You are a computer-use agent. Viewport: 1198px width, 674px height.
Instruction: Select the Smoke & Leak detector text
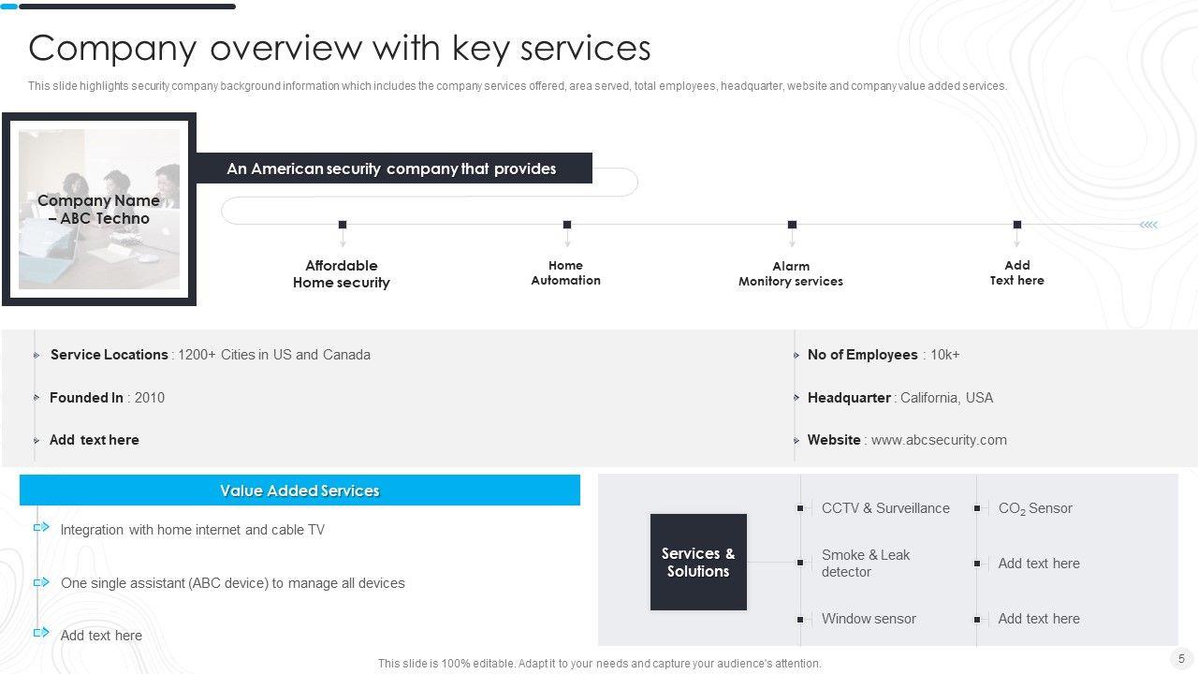(x=865, y=563)
